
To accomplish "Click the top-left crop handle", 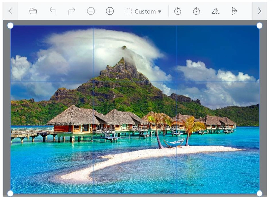I will tap(11, 25).
